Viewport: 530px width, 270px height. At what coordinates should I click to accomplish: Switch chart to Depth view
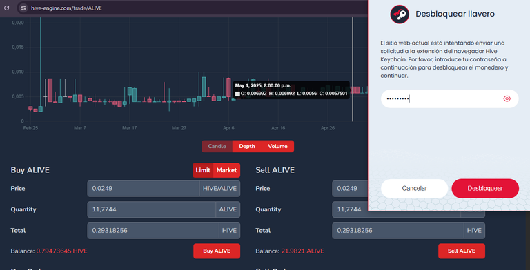click(247, 146)
